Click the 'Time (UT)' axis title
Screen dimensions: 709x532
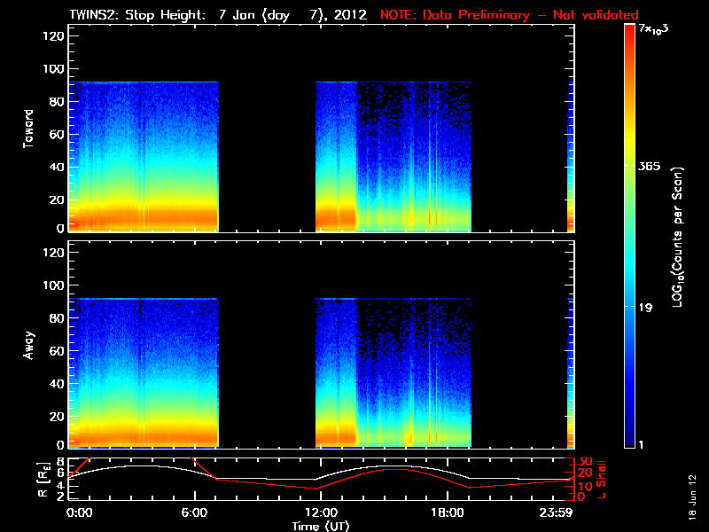321,526
